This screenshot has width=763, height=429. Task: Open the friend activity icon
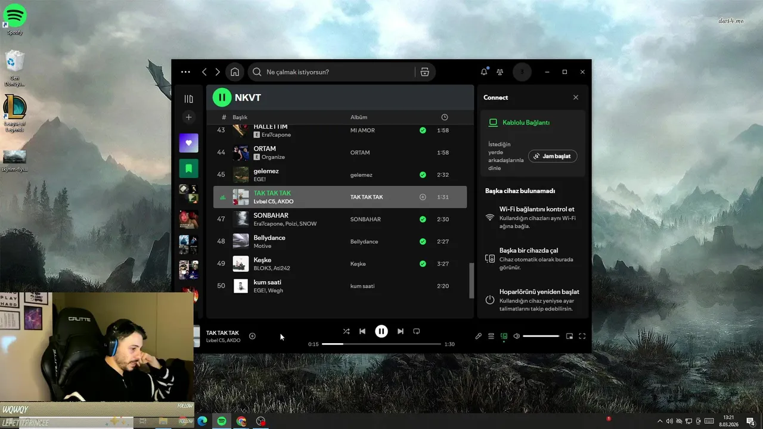(x=500, y=72)
